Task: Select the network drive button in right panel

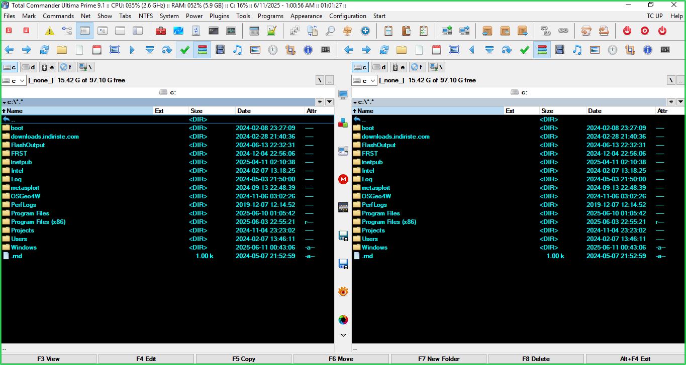Action: coord(436,67)
